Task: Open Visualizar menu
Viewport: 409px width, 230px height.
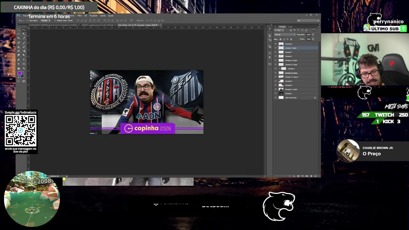Action: pyautogui.click(x=94, y=16)
